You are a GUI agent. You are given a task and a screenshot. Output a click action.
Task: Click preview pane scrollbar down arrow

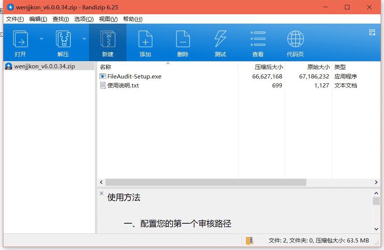click(376, 229)
